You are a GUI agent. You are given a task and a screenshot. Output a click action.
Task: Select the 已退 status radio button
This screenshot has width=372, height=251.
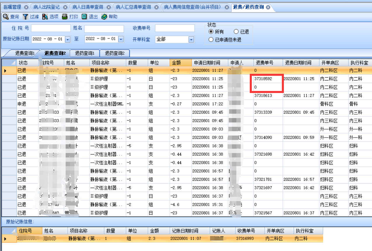pos(236,32)
